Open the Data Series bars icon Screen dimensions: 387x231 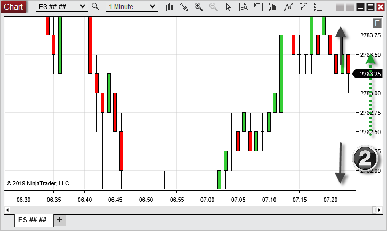pos(273,7)
